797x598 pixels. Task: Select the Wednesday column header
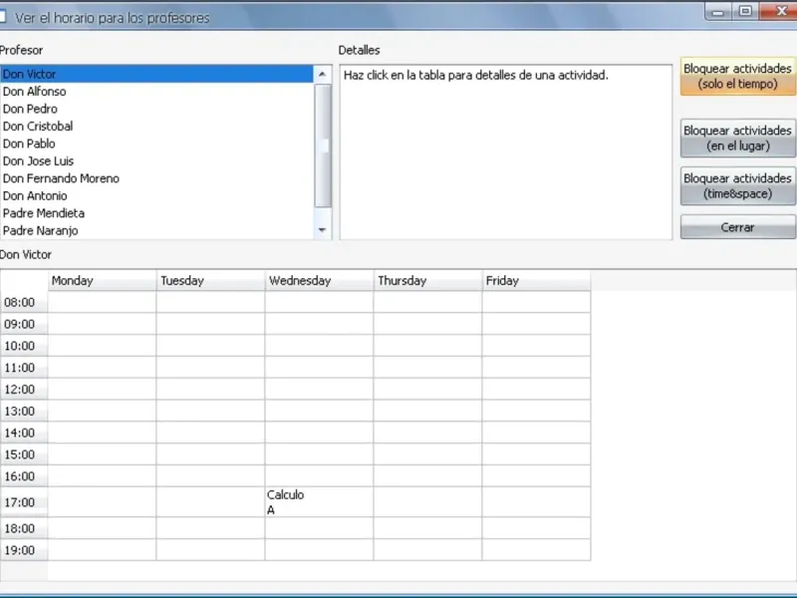[x=319, y=281]
